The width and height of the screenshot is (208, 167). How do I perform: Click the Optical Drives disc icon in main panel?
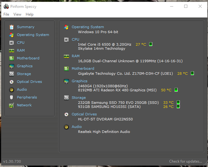(66, 114)
